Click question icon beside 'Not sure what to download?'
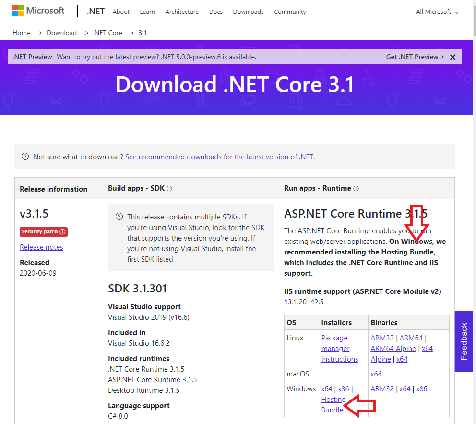 pos(25,157)
